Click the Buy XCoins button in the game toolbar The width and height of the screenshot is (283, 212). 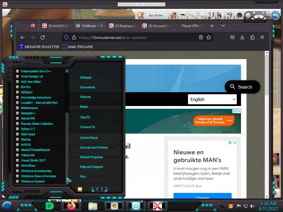(152, 15)
